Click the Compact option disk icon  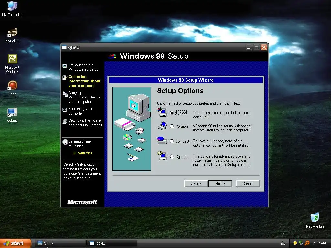click(x=162, y=140)
